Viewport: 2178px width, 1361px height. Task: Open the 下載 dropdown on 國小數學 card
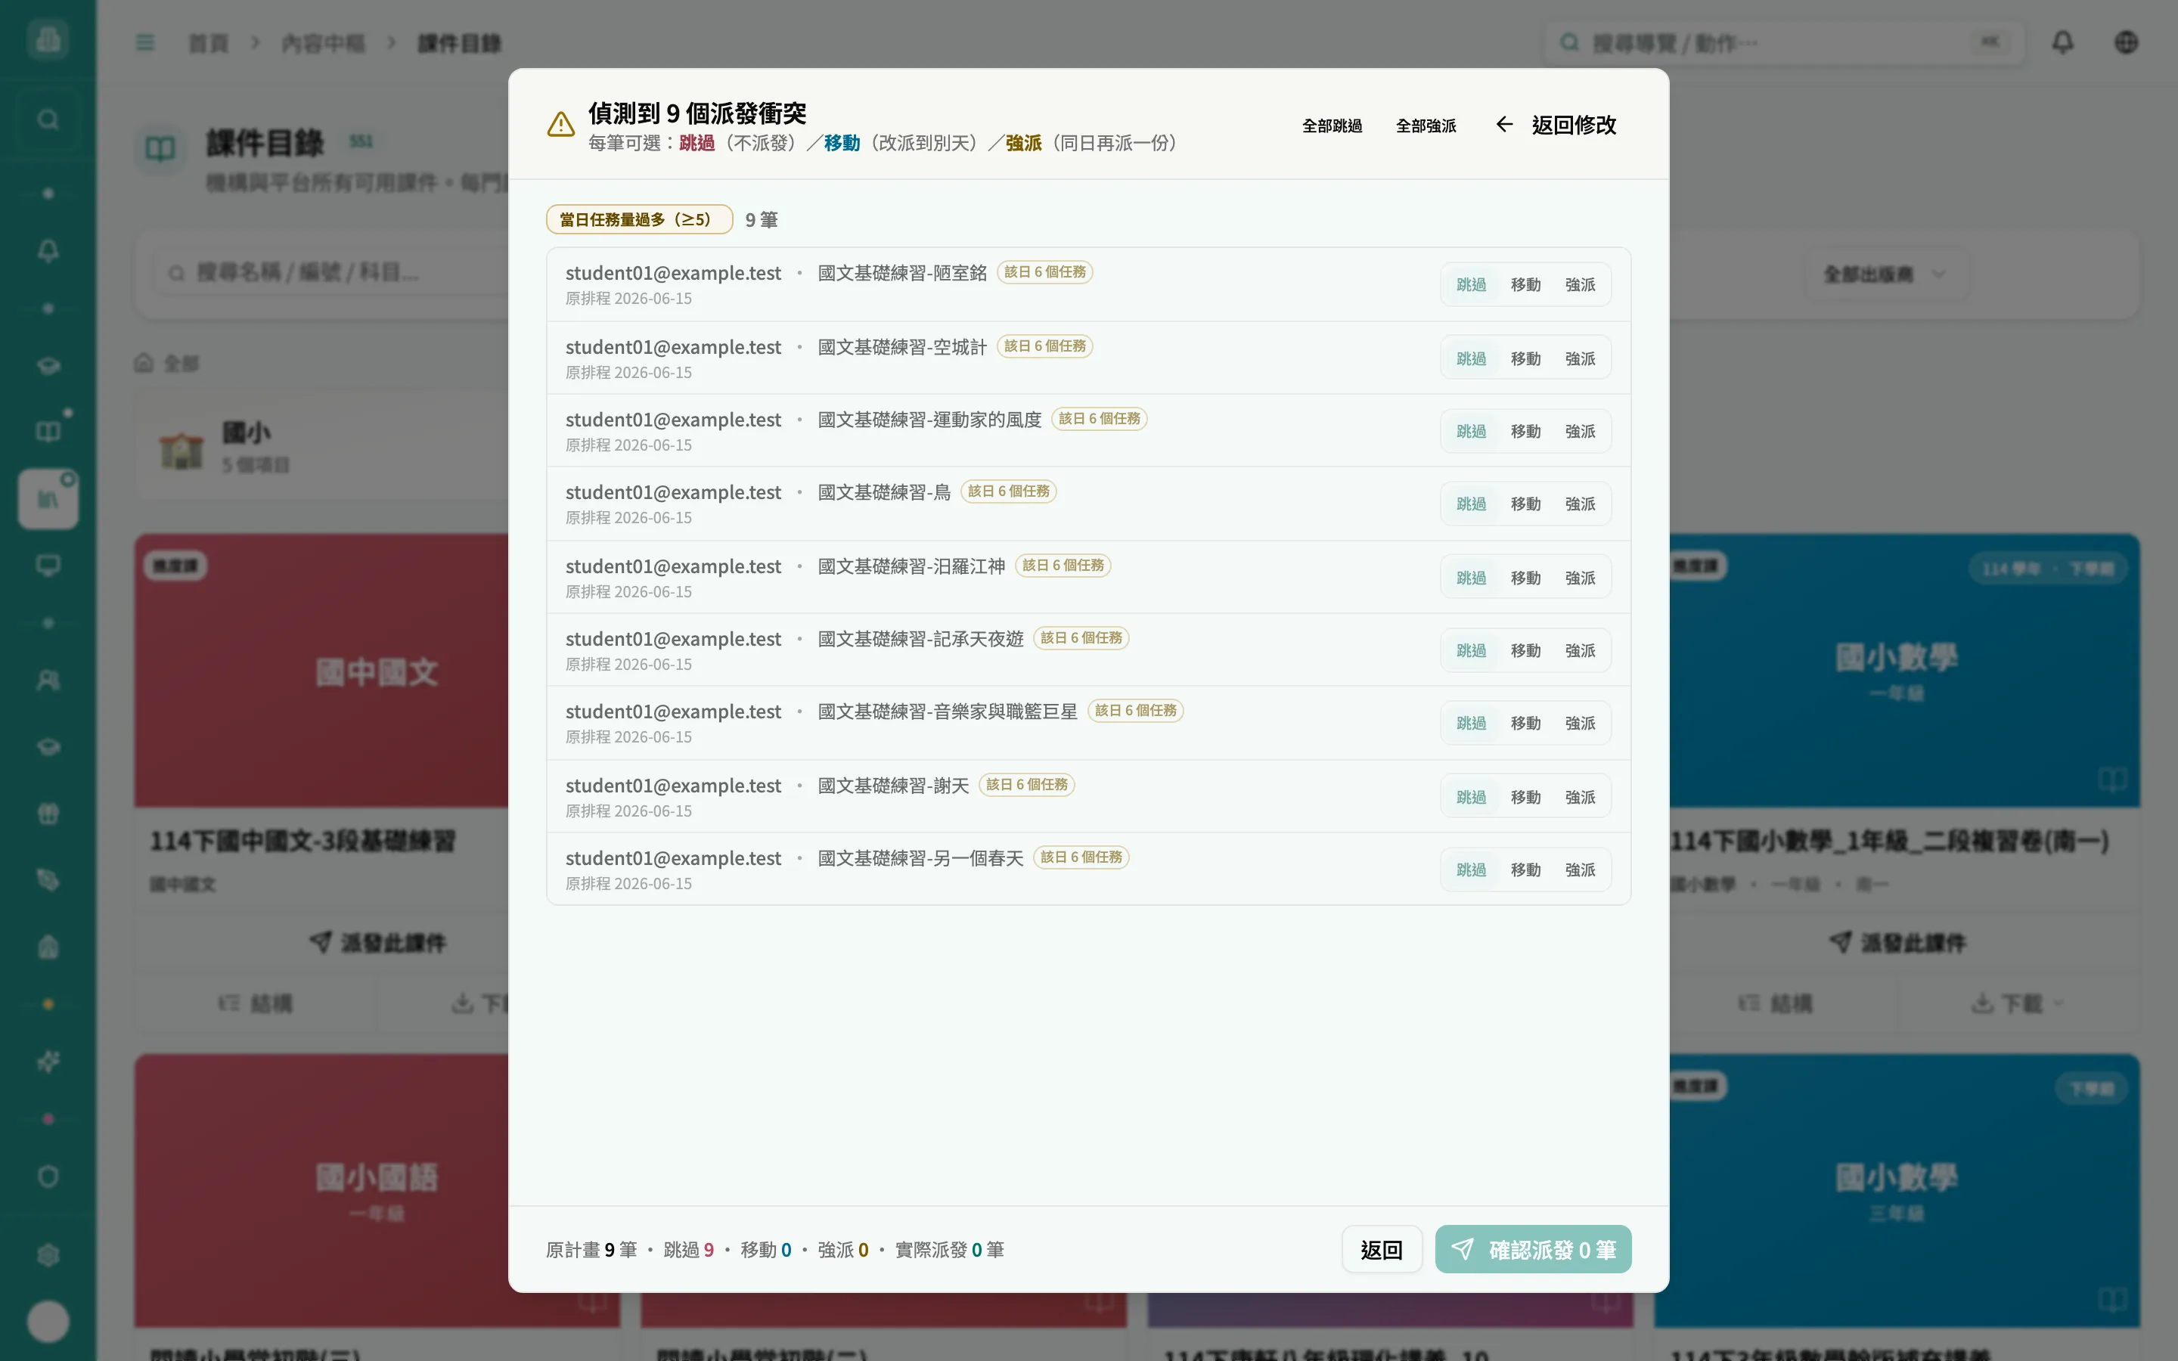[x=2017, y=1003]
